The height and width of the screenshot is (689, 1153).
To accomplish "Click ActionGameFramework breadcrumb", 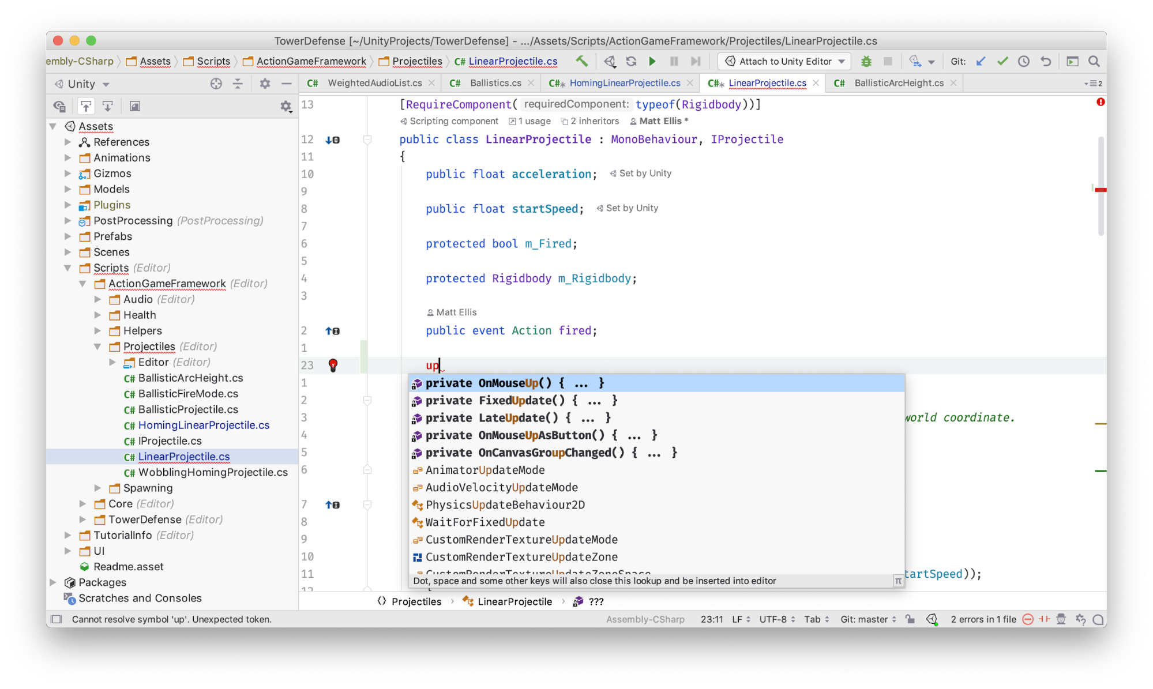I will coord(305,61).
